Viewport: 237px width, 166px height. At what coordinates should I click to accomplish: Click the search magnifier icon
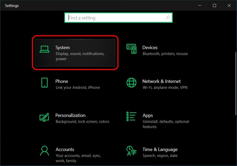click(168, 18)
